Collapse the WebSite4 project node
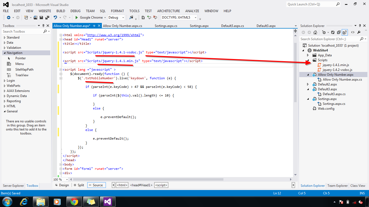This screenshot has width=369, height=207. pos(303,50)
